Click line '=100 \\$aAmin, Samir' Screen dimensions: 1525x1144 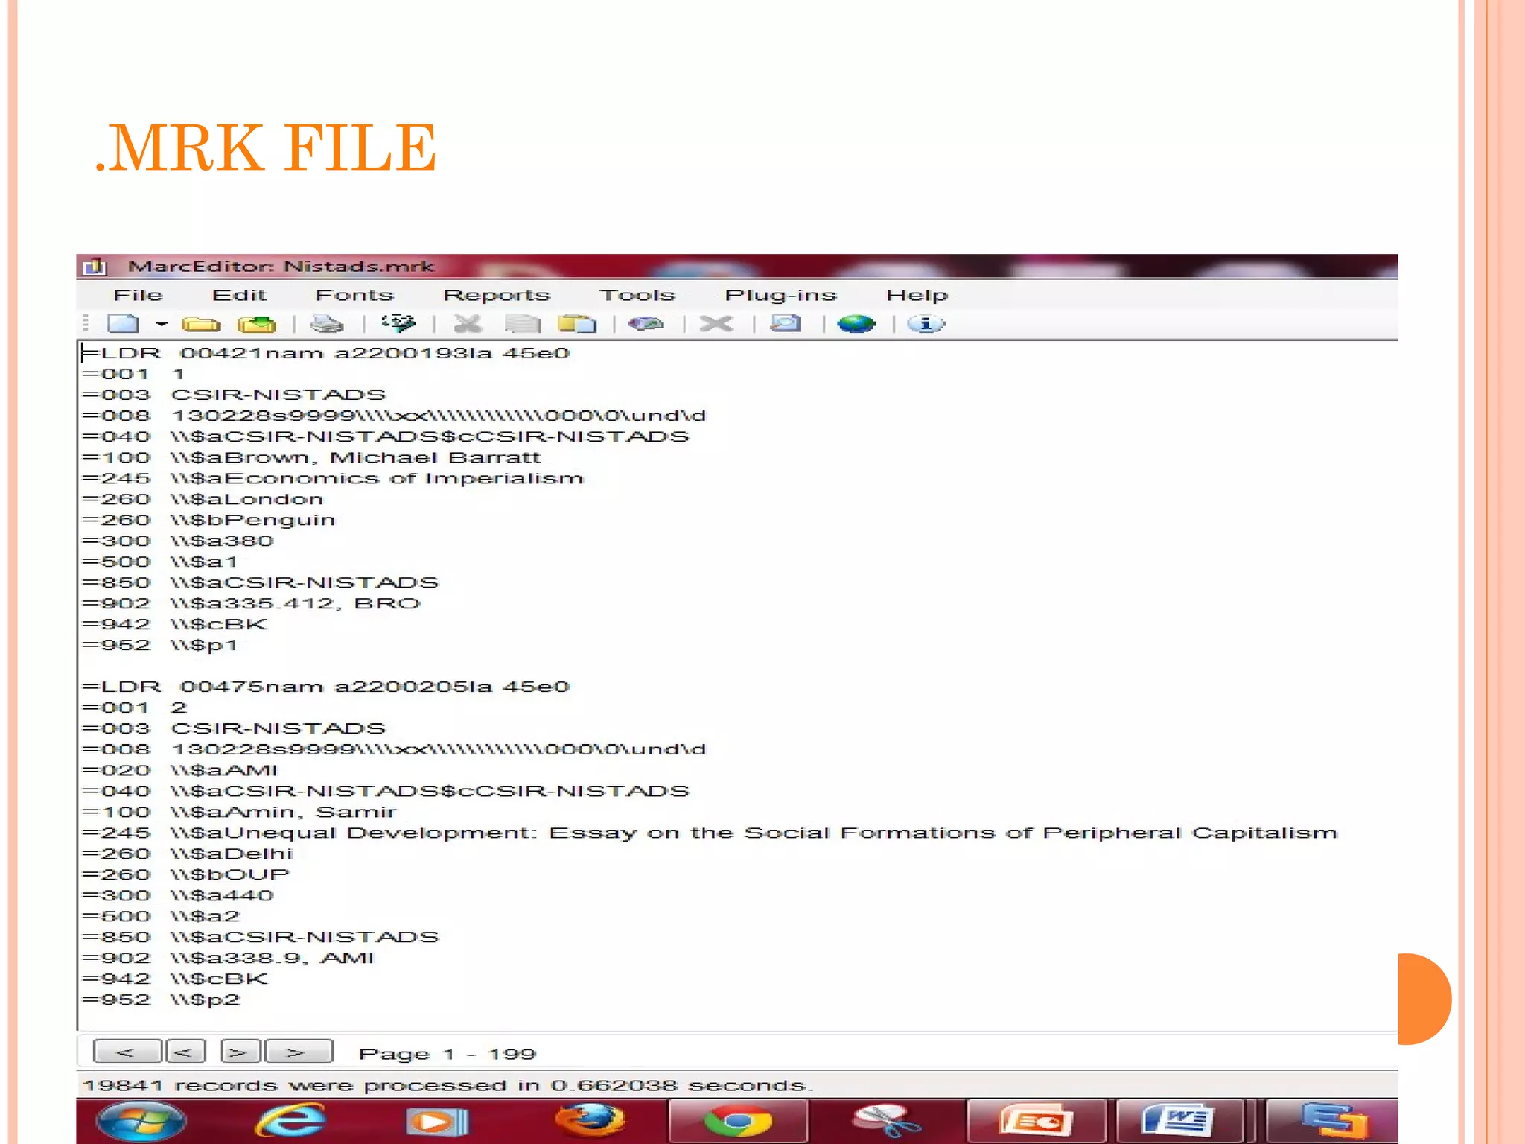[x=240, y=812]
